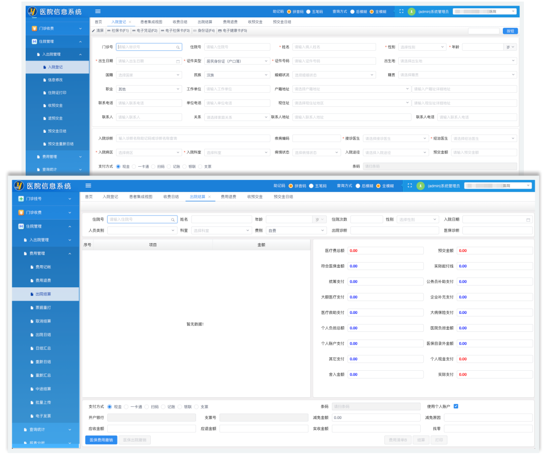Click the 医保费用撤销 button
Image resolution: width=547 pixels, height=457 pixels.
[101, 440]
